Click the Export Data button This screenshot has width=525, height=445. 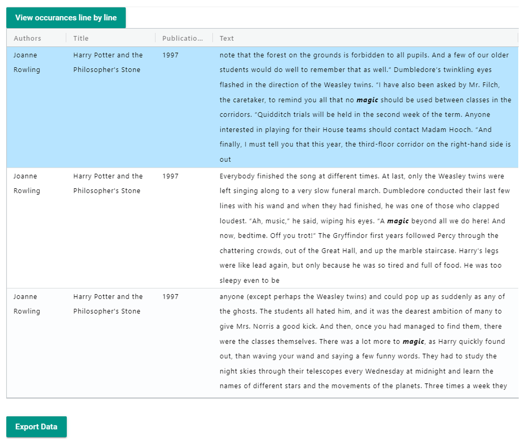pyautogui.click(x=36, y=427)
